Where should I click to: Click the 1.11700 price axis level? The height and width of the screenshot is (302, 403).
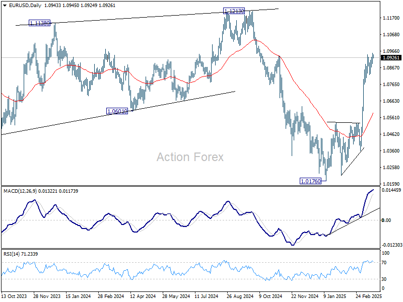[x=391, y=18]
